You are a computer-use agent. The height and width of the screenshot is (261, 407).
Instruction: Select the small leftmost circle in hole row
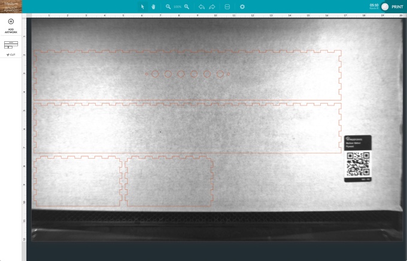[147, 74]
